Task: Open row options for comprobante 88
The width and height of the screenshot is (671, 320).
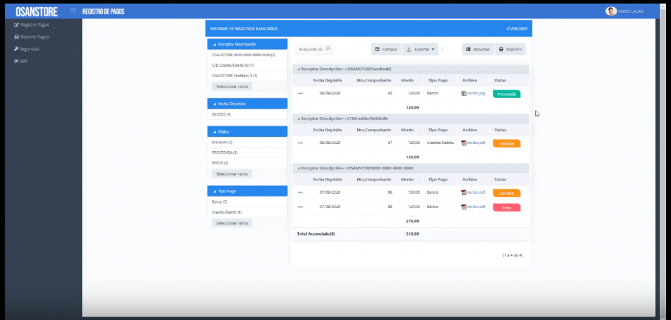Action: pos(300,207)
